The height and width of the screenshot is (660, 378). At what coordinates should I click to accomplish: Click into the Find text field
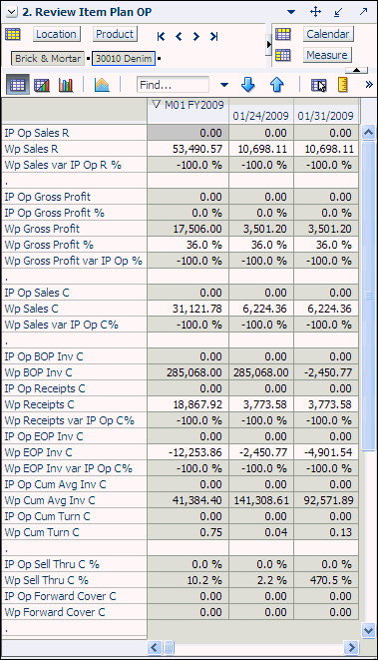tap(173, 85)
